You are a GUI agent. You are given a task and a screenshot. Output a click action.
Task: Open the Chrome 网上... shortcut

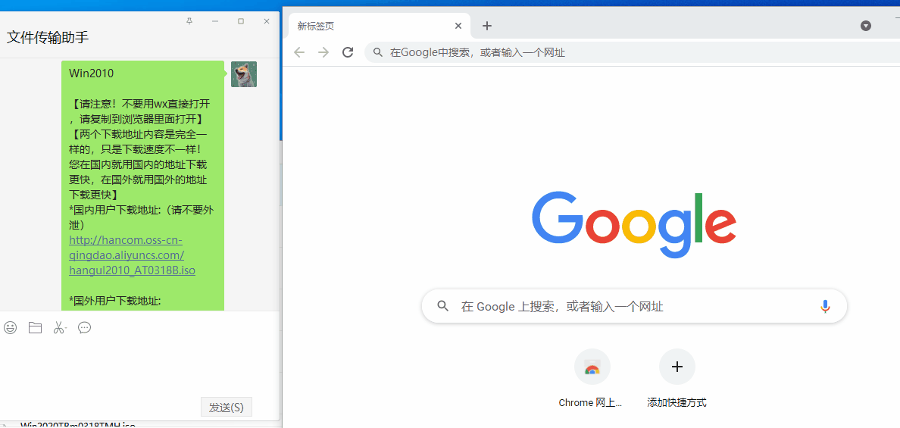coord(592,378)
